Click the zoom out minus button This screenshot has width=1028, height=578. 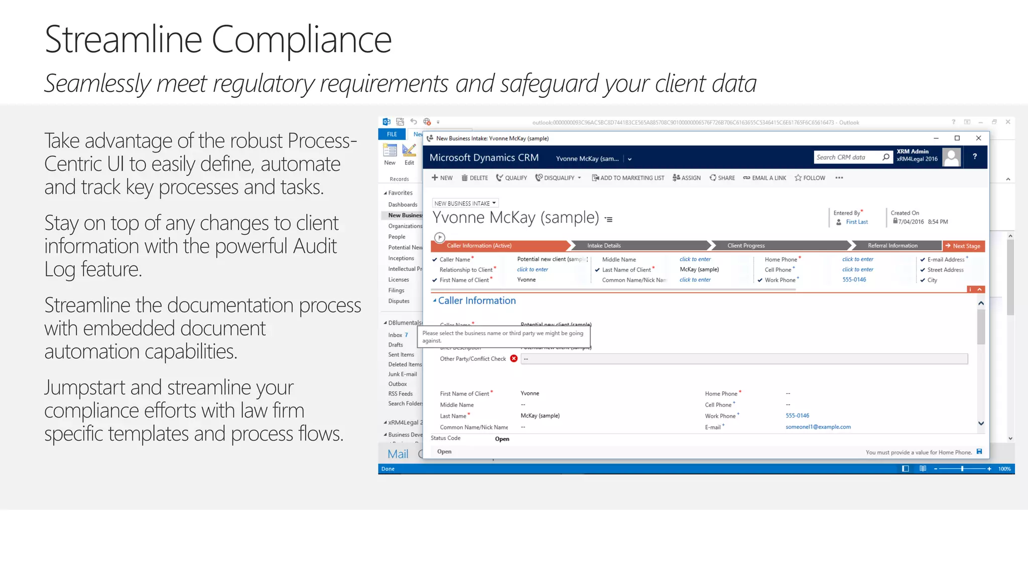pos(936,469)
